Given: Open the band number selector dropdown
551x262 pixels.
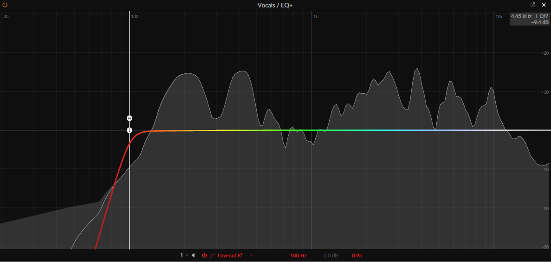Looking at the screenshot, I should click(184, 256).
